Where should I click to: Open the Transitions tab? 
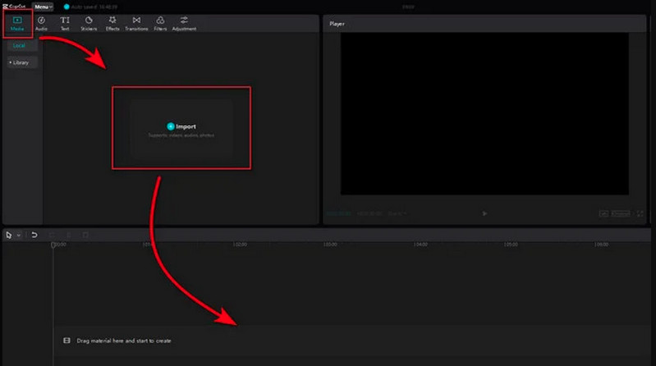coord(136,24)
